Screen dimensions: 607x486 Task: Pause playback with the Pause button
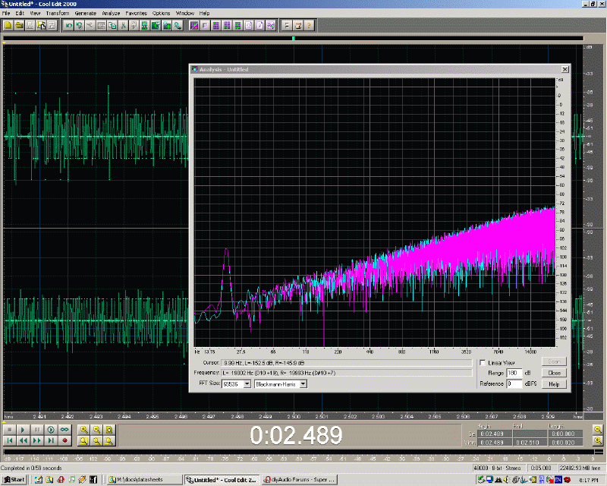pyautogui.click(x=36, y=430)
